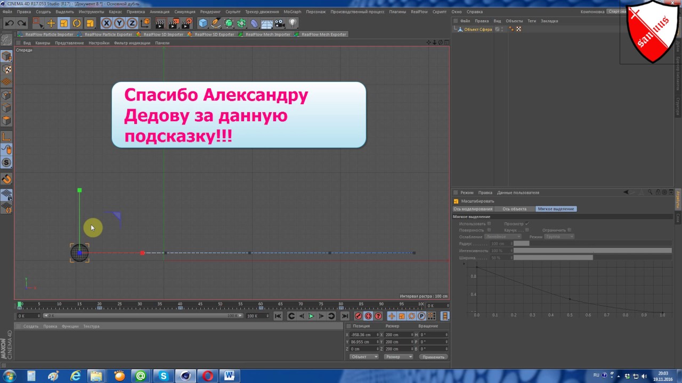Select the Live Selection tool
Screen dimensions: 682x383
[37, 23]
